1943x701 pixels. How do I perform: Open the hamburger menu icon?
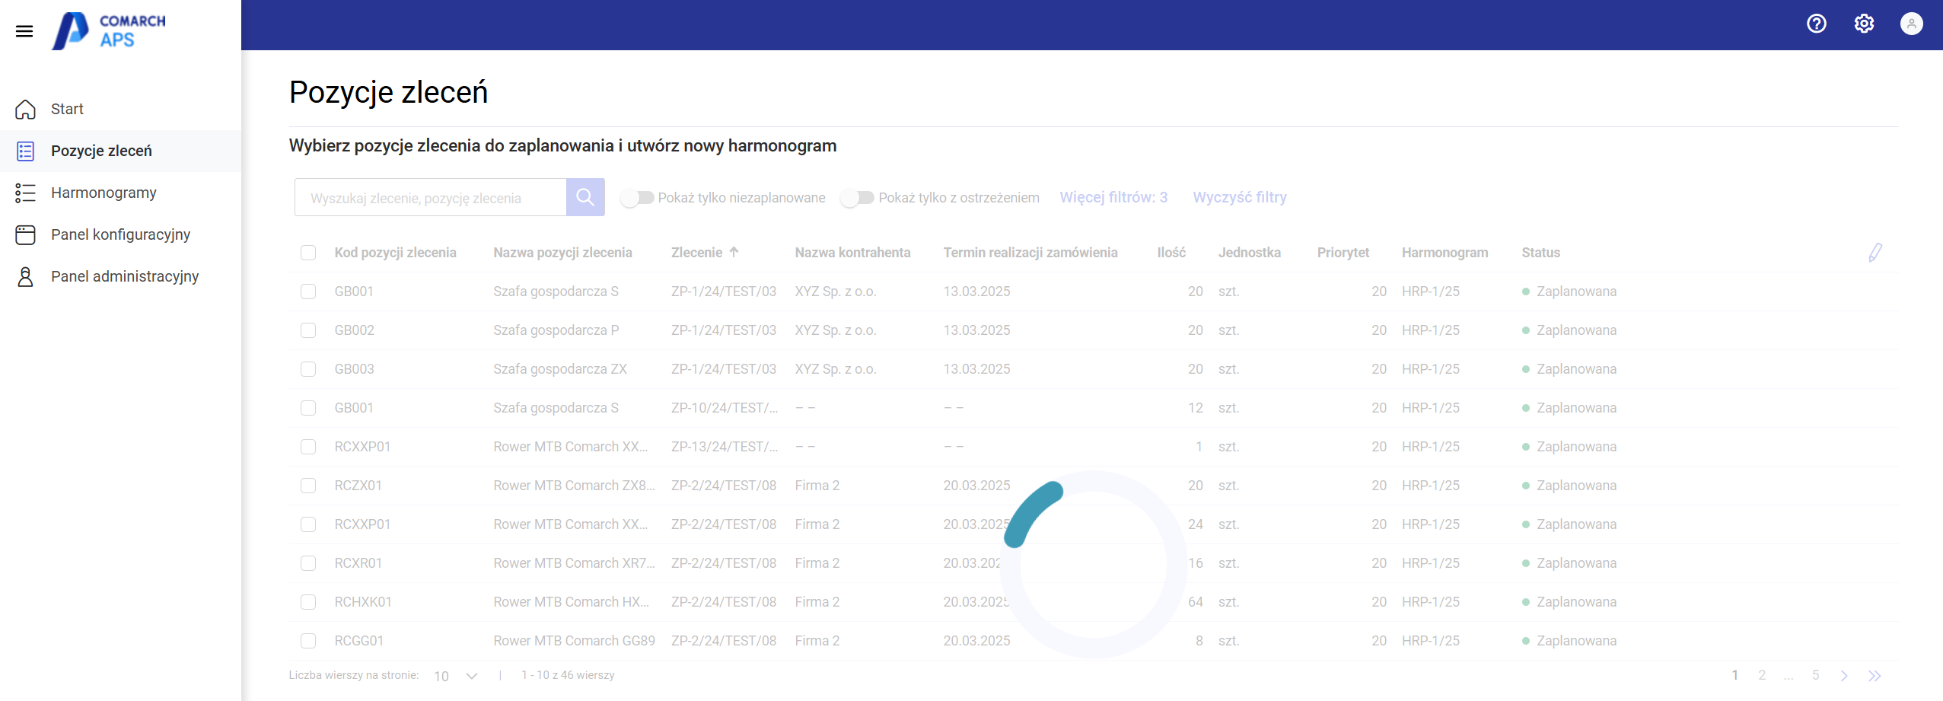(x=24, y=31)
